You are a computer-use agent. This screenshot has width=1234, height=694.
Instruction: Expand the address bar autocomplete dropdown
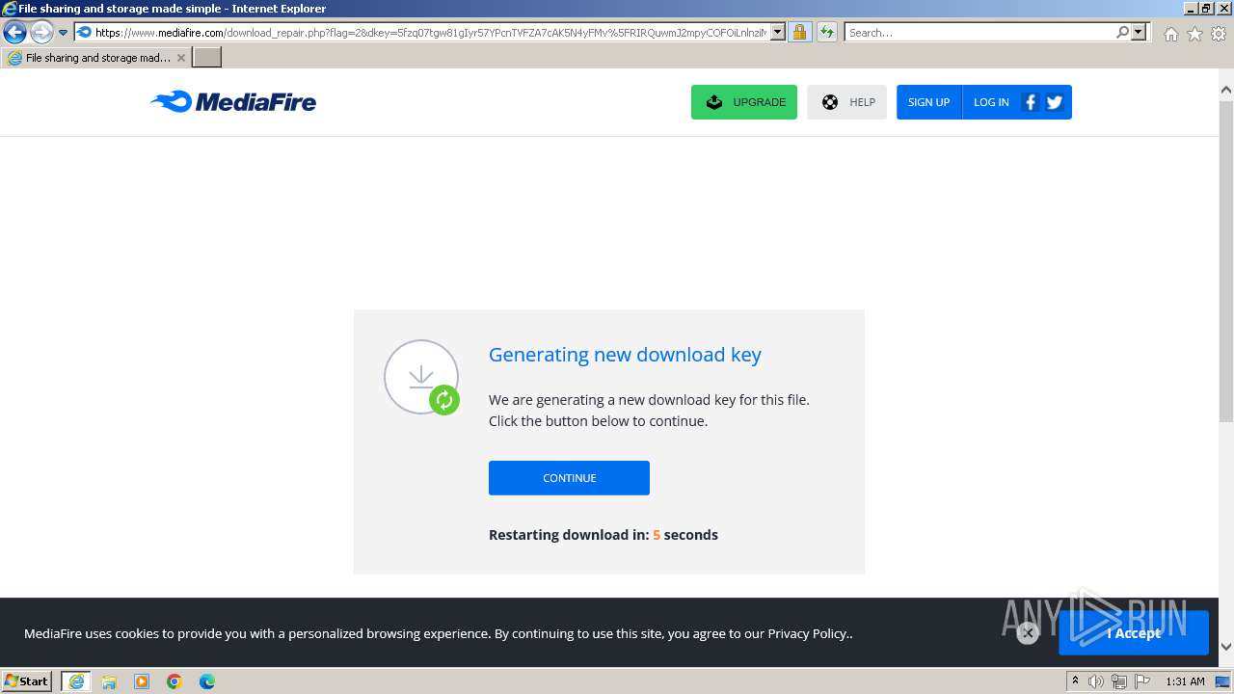pyautogui.click(x=778, y=32)
